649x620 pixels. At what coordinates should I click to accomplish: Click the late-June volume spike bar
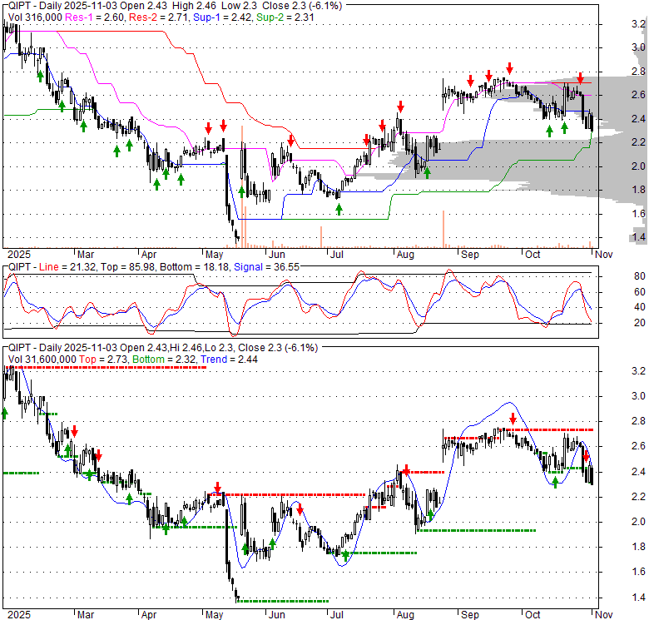[x=321, y=237]
